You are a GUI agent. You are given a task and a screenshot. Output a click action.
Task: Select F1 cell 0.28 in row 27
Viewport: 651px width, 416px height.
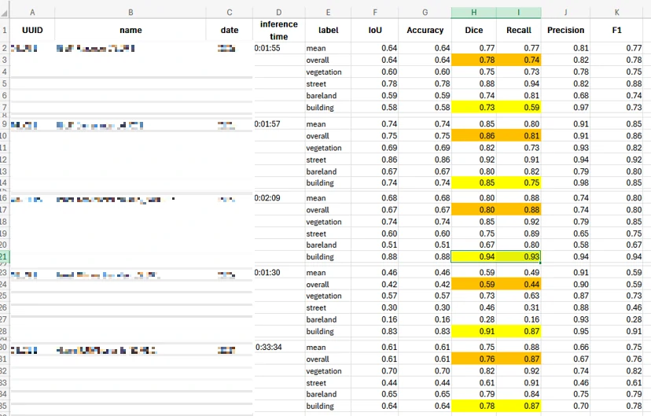617,319
